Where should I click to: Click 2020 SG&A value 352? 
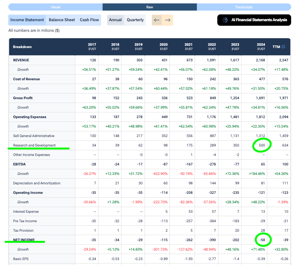pyautogui.click(x=165, y=136)
